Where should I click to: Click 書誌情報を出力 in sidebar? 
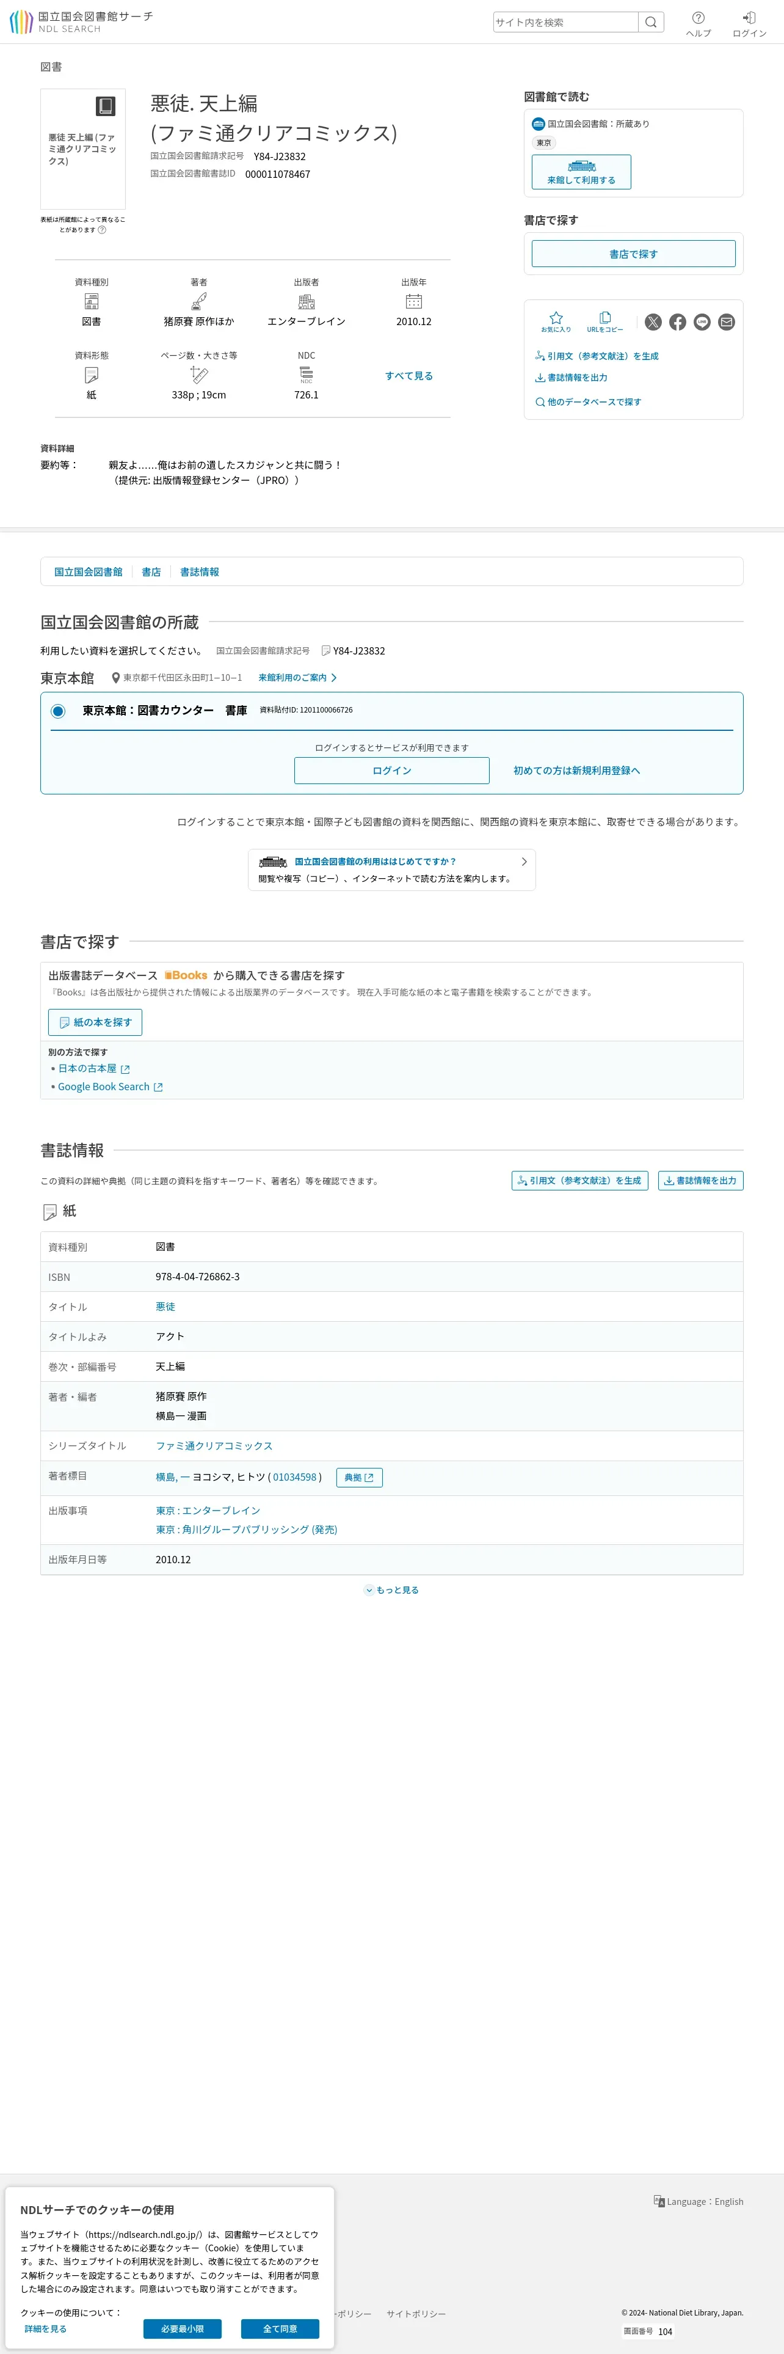572,378
